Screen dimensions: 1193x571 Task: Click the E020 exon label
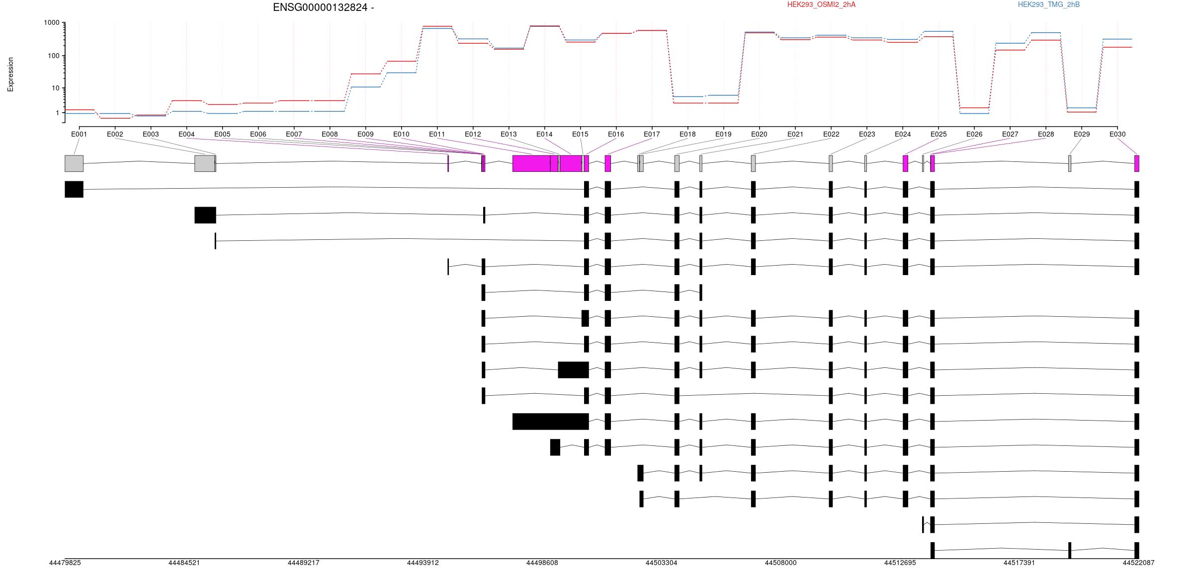pos(759,134)
